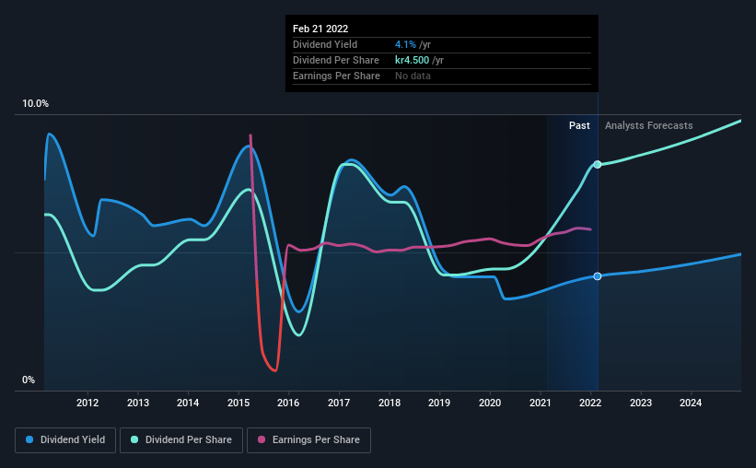The image size is (756, 468).
Task: Click the 2015 x-axis label
Action: point(238,403)
